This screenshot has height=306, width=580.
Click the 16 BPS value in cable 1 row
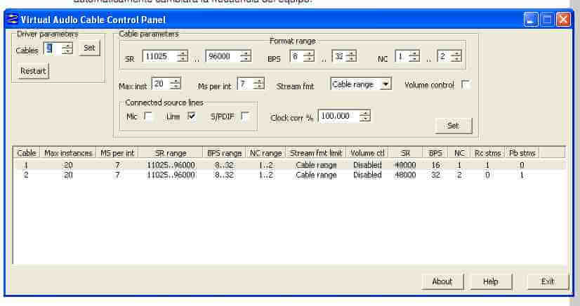click(x=435, y=165)
